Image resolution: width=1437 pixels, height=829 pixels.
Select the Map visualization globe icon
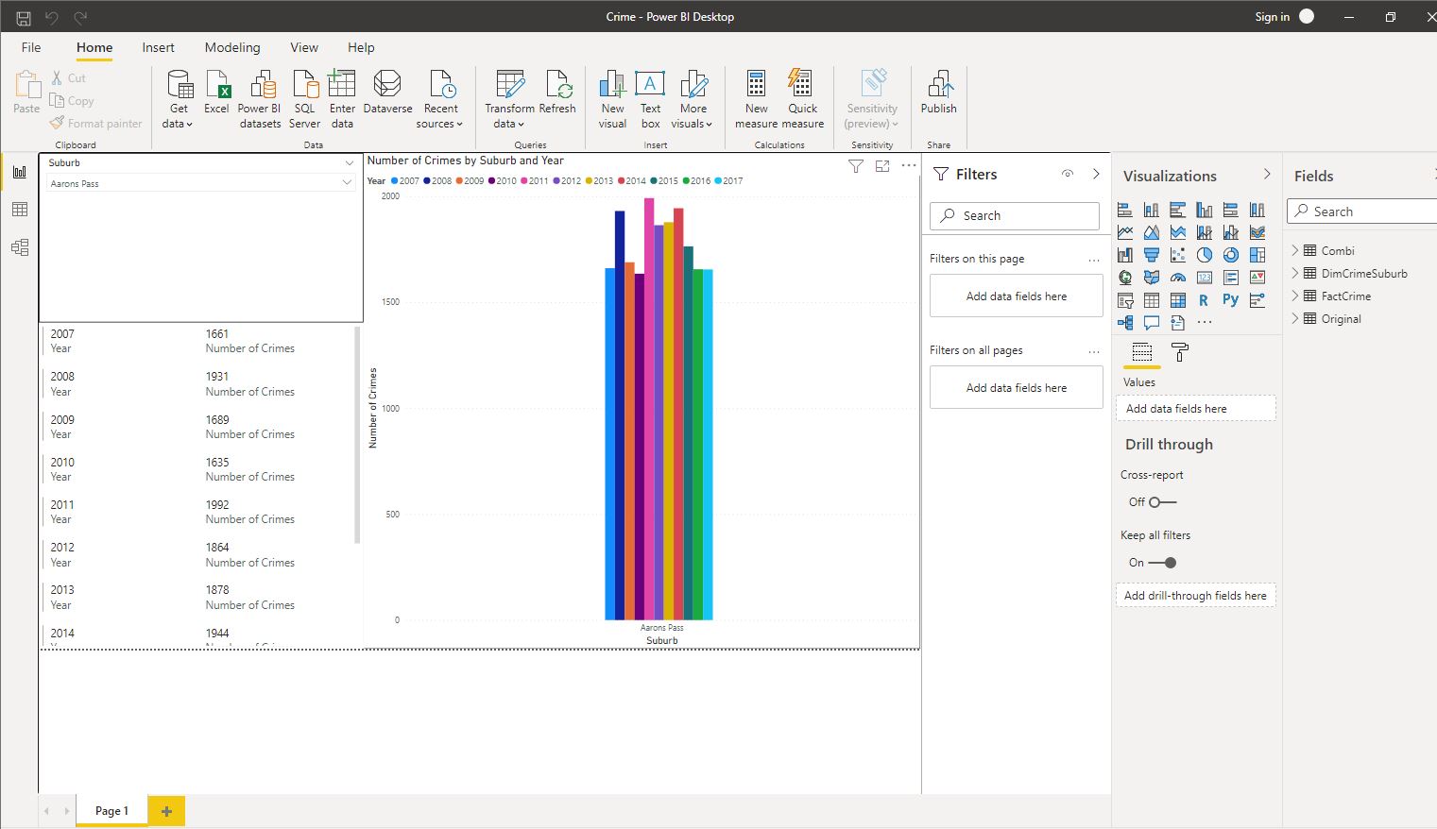coord(1125,278)
